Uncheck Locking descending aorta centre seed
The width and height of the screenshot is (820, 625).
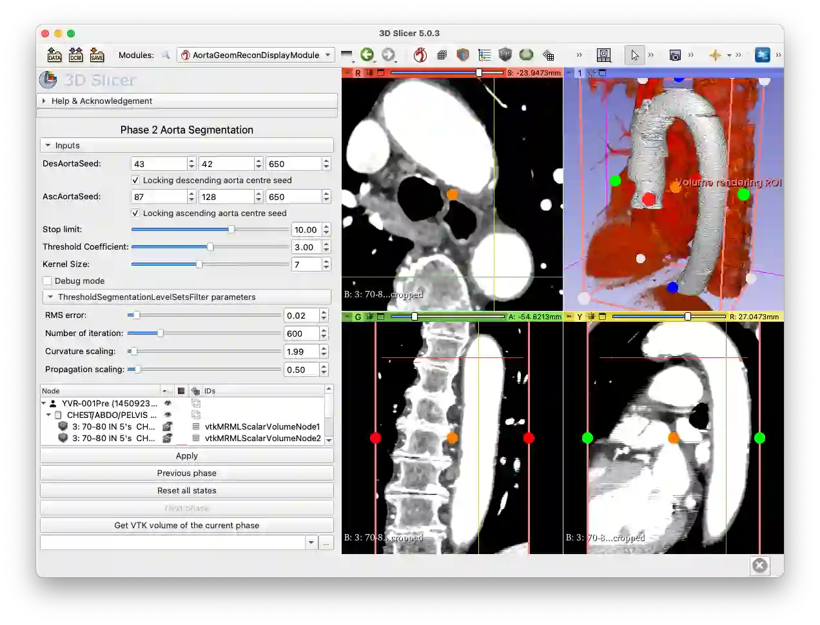(x=135, y=181)
